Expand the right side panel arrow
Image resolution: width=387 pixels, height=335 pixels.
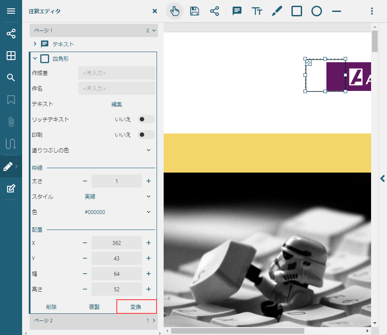pos(383,178)
